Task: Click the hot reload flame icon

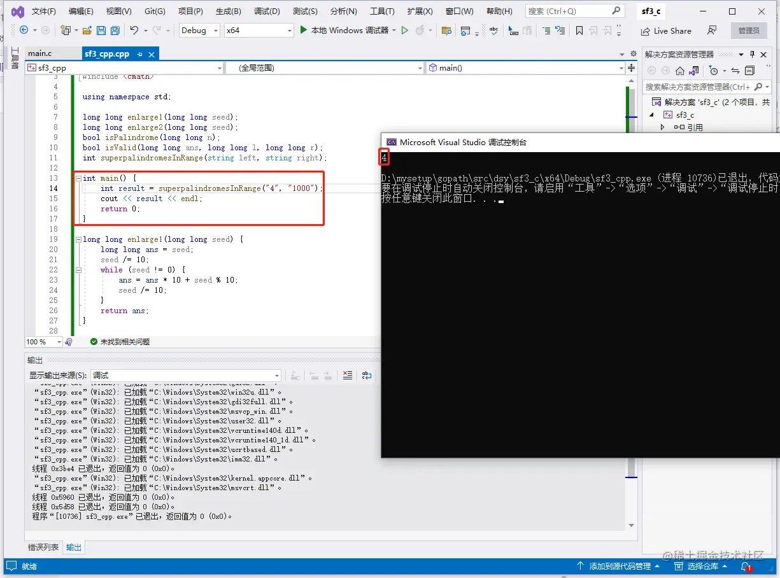Action: pyautogui.click(x=420, y=30)
